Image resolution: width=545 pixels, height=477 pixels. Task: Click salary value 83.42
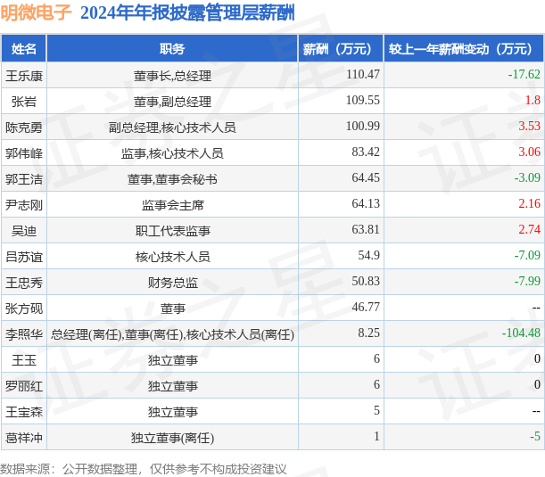[x=366, y=152]
